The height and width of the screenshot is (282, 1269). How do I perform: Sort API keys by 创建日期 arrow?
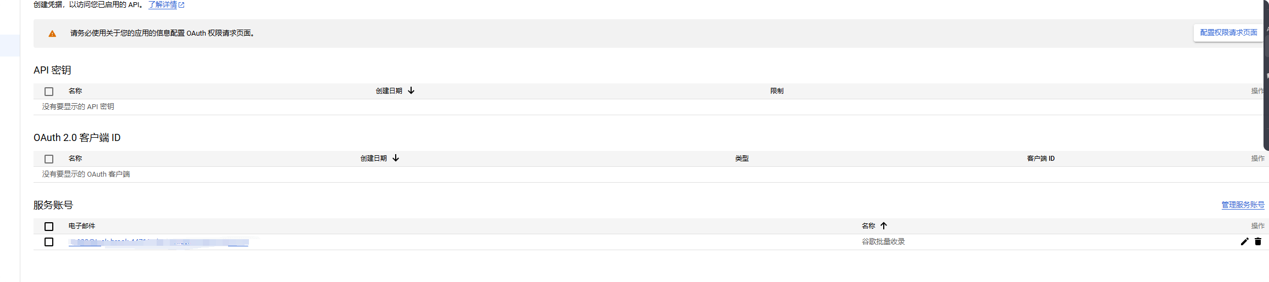tap(411, 91)
